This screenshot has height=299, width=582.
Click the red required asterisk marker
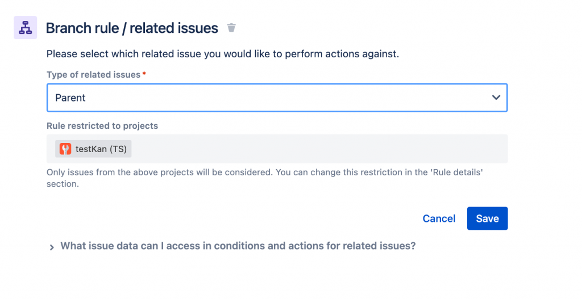144,75
